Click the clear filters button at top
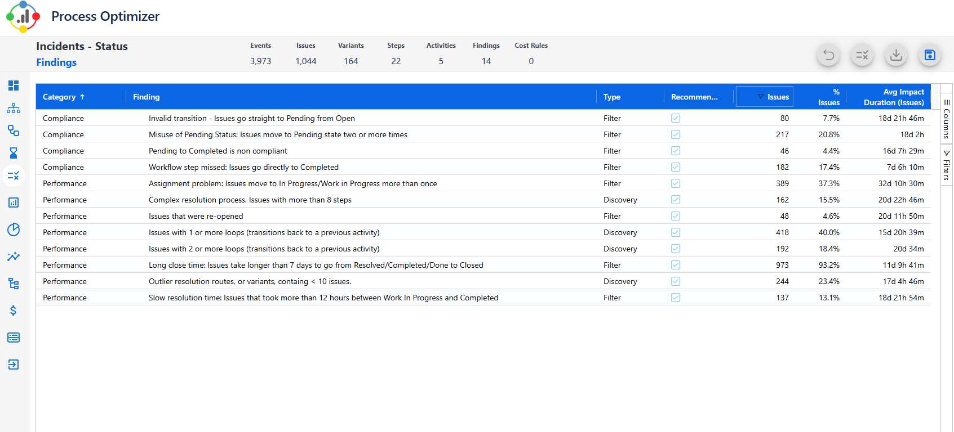 pos(862,55)
